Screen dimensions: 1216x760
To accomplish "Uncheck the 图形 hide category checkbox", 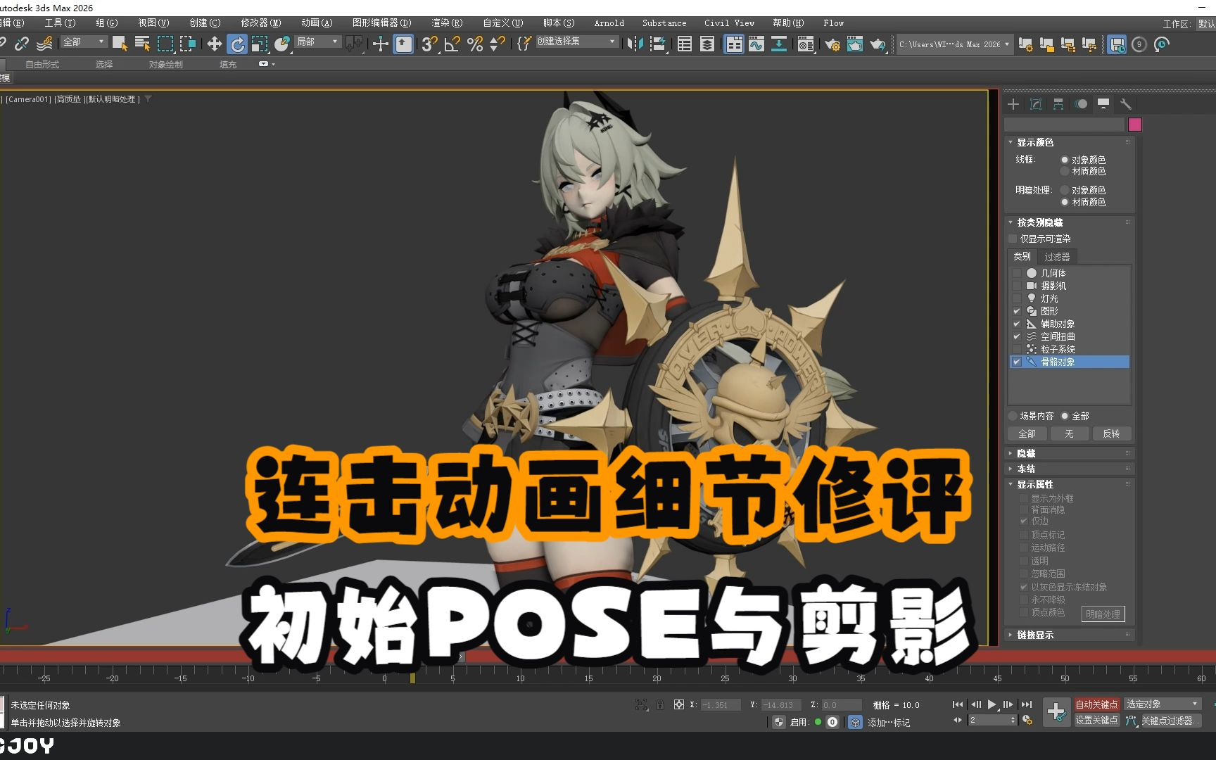I will click(1017, 311).
